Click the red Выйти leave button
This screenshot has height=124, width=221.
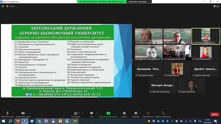[215, 114]
